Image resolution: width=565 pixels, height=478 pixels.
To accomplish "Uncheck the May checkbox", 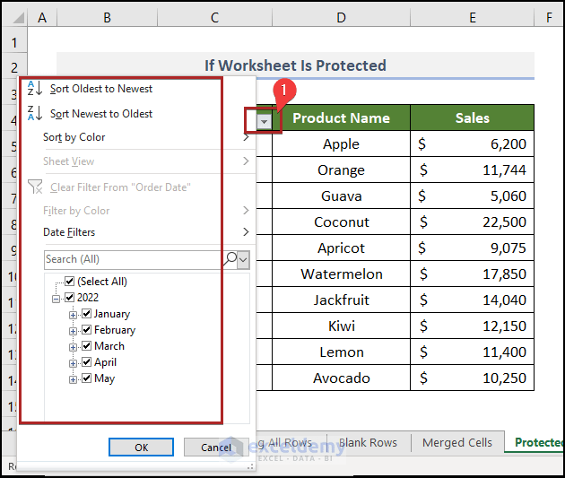I will click(x=86, y=378).
